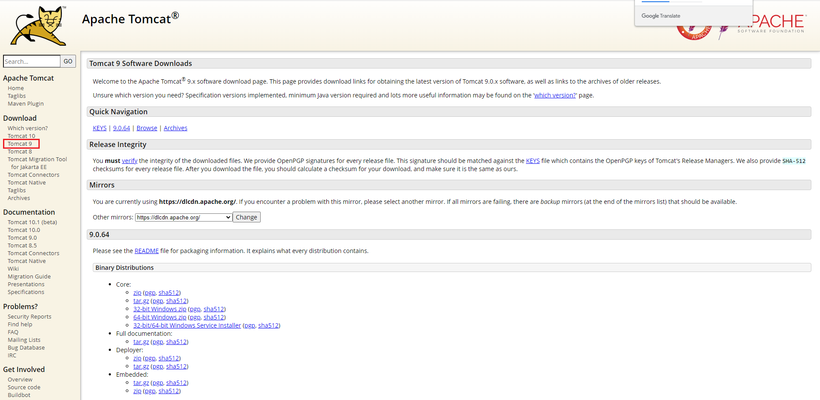Open Which version? in Download section
The width and height of the screenshot is (820, 400).
point(28,128)
